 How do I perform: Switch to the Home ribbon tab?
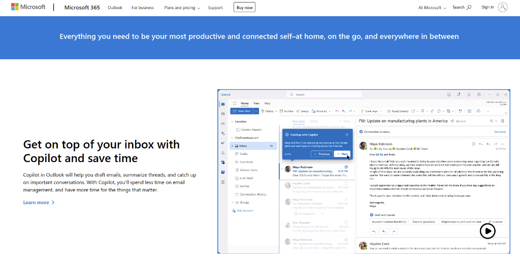[244, 103]
